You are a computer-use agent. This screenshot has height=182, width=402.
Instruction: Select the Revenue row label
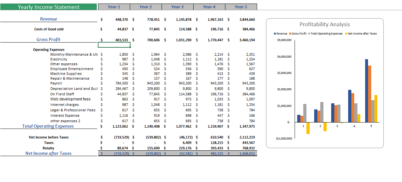pos(49,19)
